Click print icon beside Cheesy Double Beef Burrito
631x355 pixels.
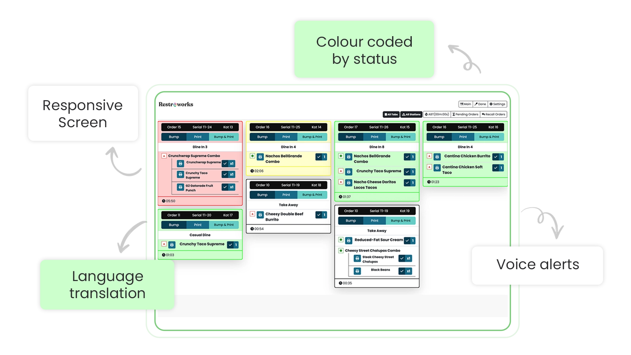coord(260,215)
